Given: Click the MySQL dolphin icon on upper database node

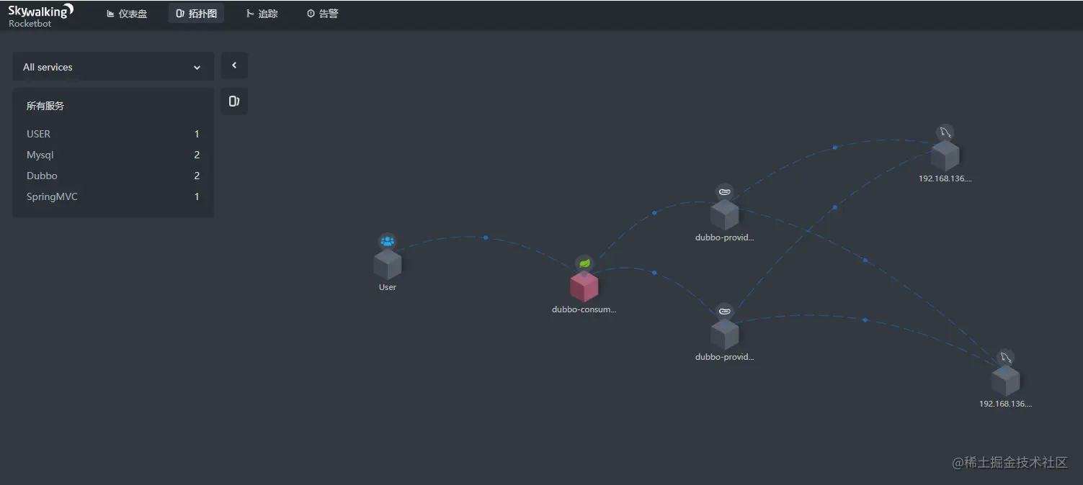Looking at the screenshot, I should tap(945, 133).
